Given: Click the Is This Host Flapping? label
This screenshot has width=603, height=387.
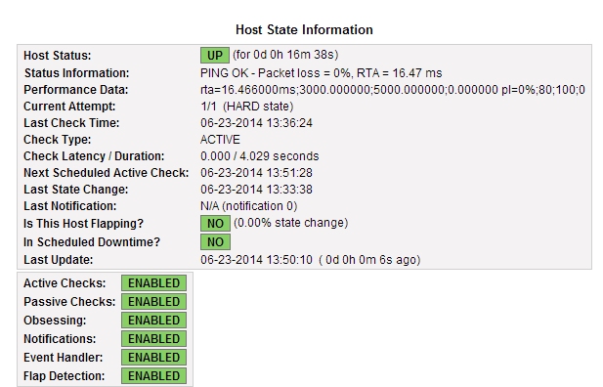Looking at the screenshot, I should pyautogui.click(x=83, y=224).
